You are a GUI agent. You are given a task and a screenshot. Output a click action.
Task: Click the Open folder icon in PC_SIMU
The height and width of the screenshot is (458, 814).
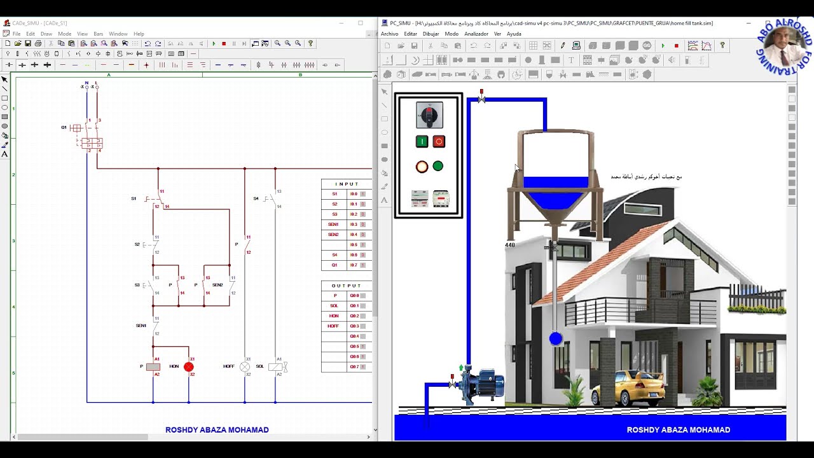click(401, 46)
